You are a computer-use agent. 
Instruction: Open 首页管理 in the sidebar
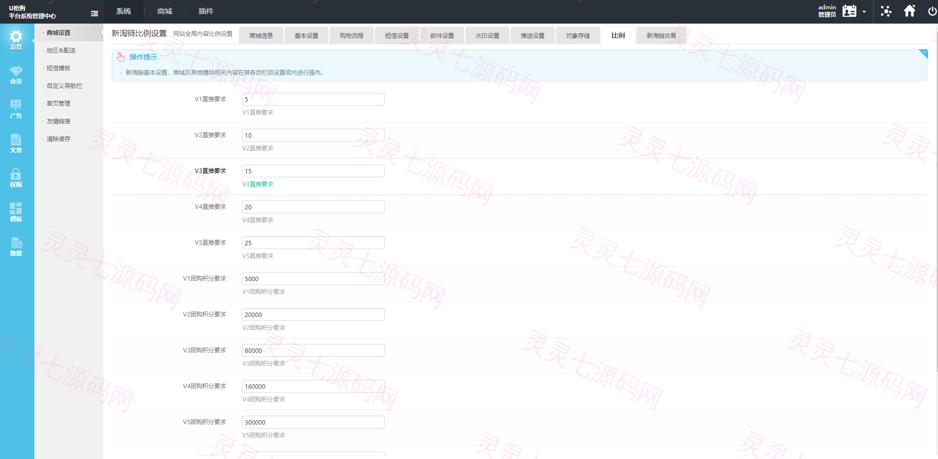tap(59, 104)
